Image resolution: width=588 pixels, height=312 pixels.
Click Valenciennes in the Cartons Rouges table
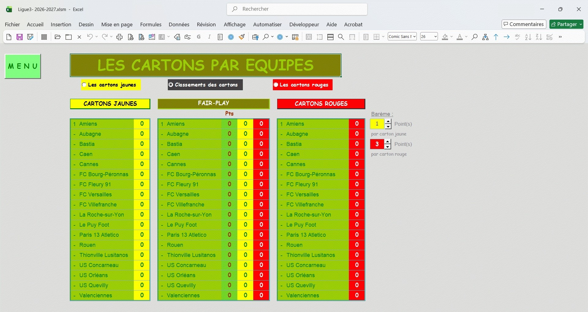303,295
